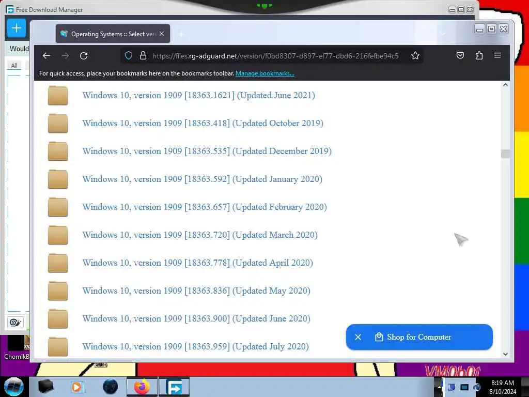Screen dimensions: 529x397
Task: Open the Updated December 2019 build 18363.535 link
Action: tap(207, 151)
